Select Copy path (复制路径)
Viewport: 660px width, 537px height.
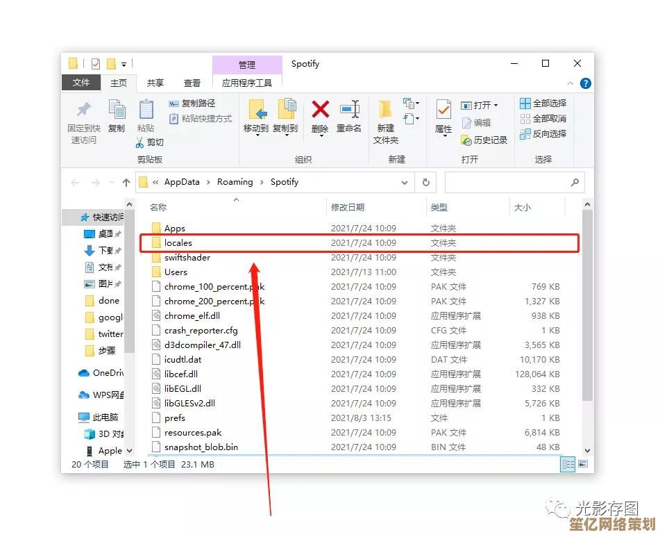click(192, 104)
